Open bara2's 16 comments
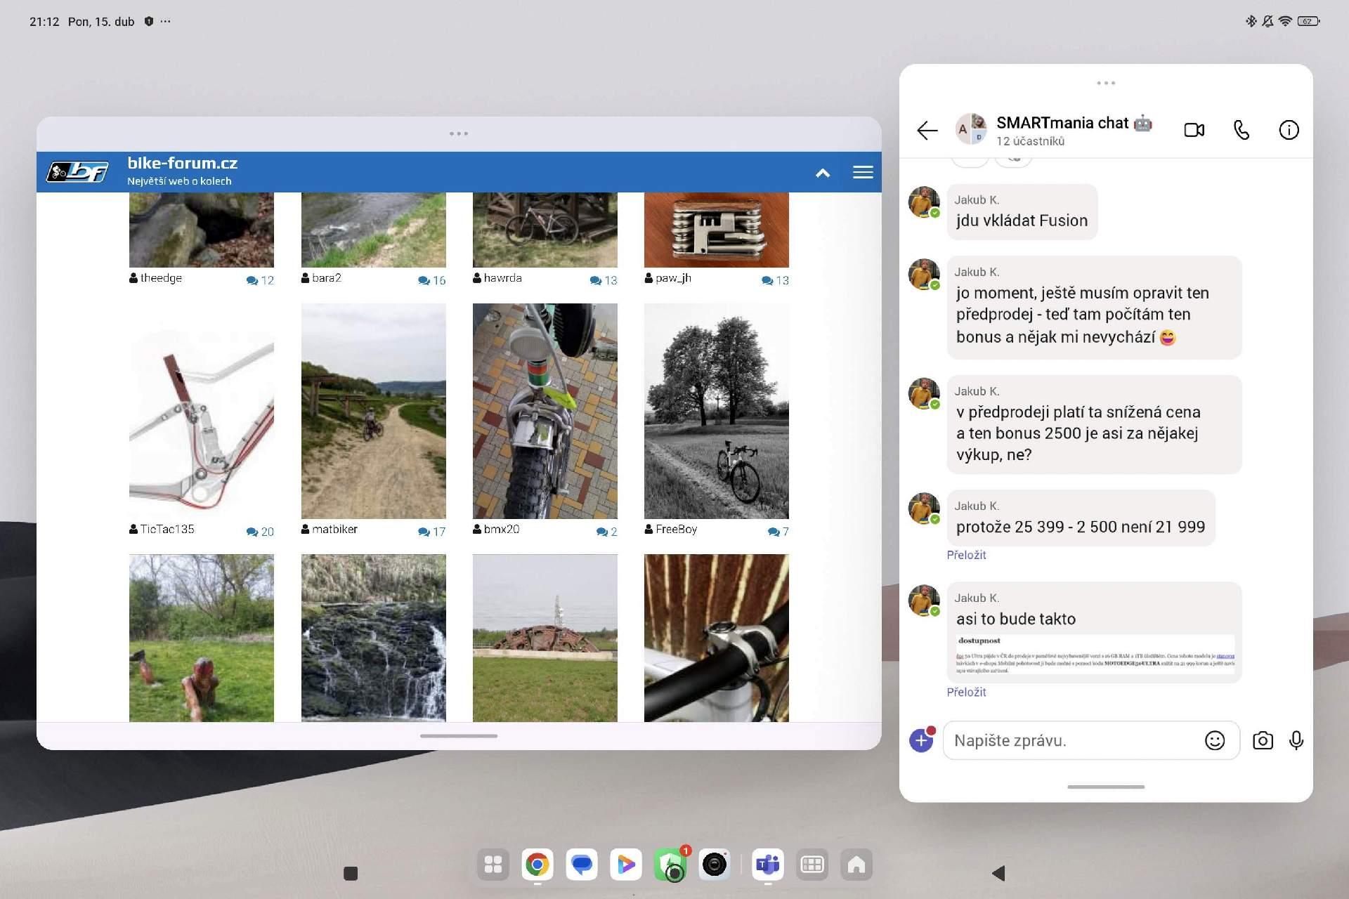1349x899 pixels. click(x=432, y=280)
